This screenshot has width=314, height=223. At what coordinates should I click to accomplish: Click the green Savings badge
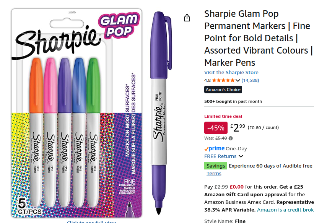pyautogui.click(x=216, y=166)
